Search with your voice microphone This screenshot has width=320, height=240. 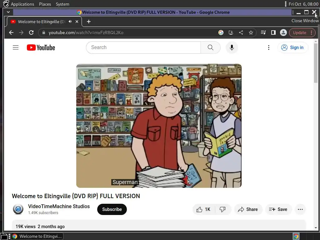[x=232, y=47]
